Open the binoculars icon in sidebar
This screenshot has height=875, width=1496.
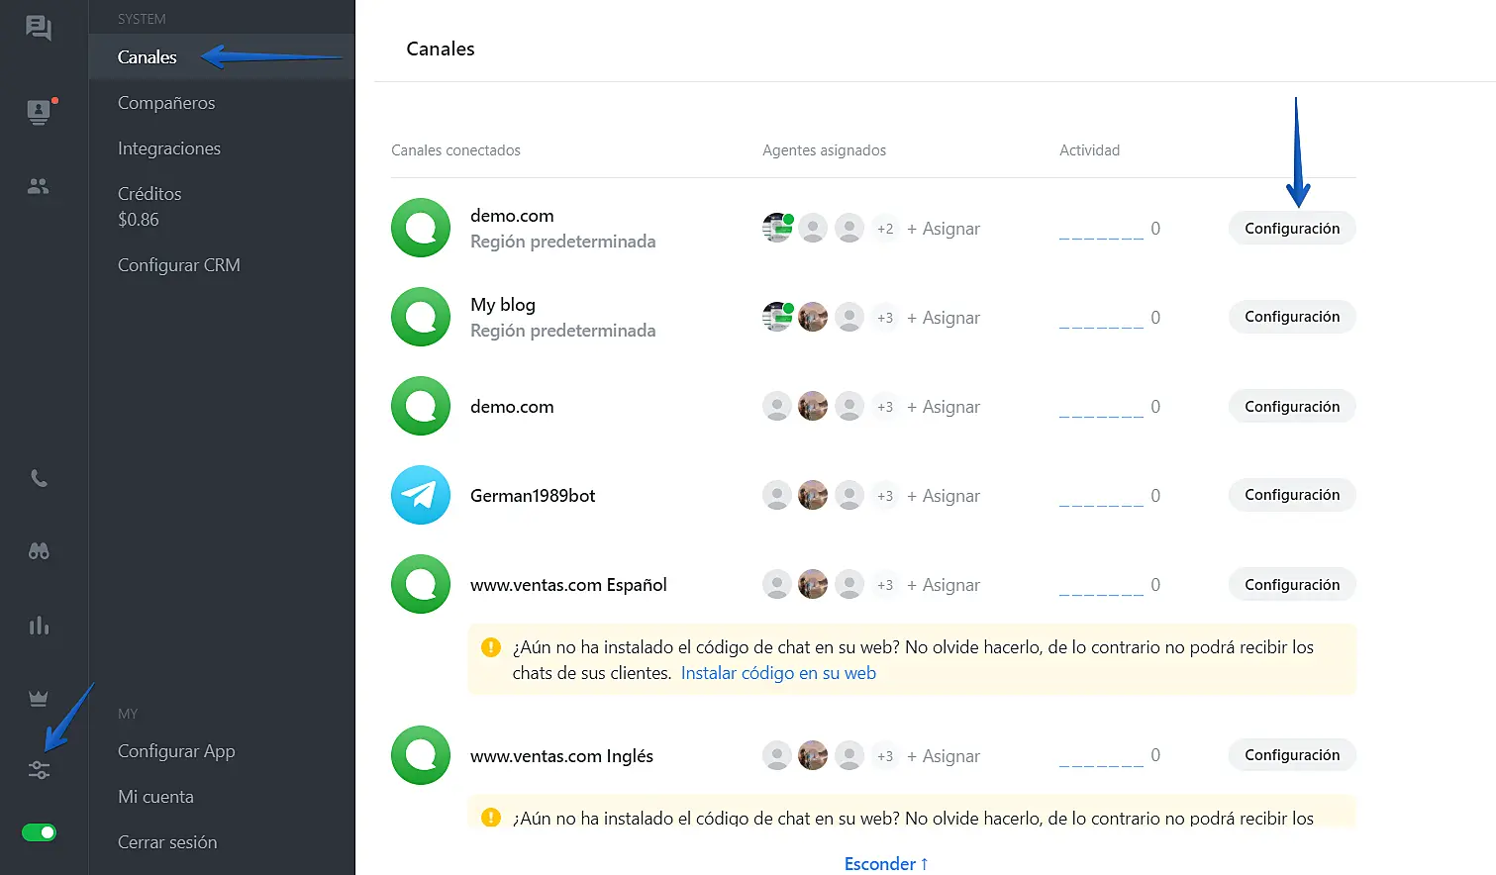39,551
